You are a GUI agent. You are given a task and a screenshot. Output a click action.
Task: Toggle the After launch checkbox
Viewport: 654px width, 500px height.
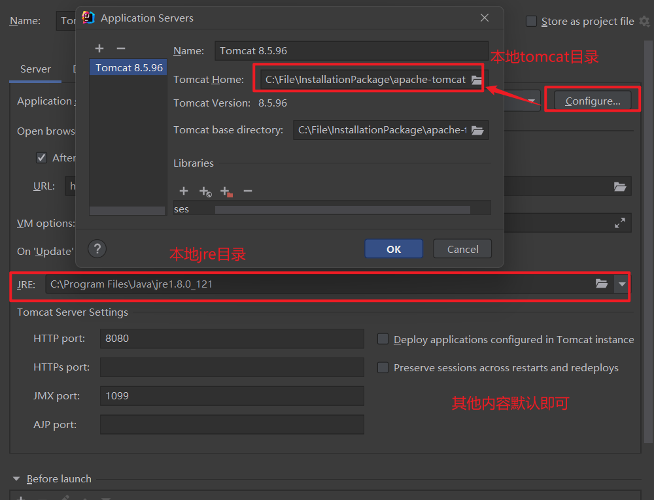coord(41,158)
